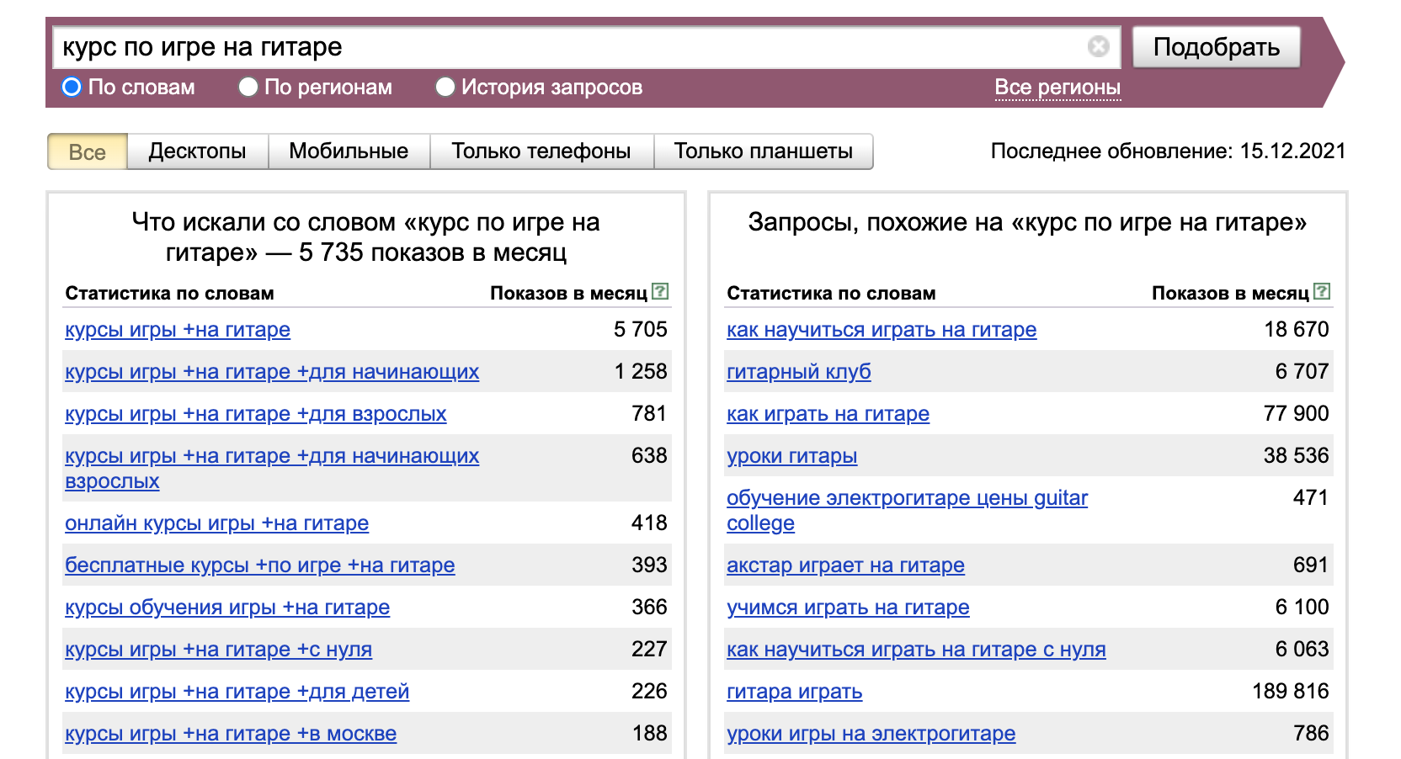
Task: Open link курсы игры +на гитаре
Action: pos(178,330)
